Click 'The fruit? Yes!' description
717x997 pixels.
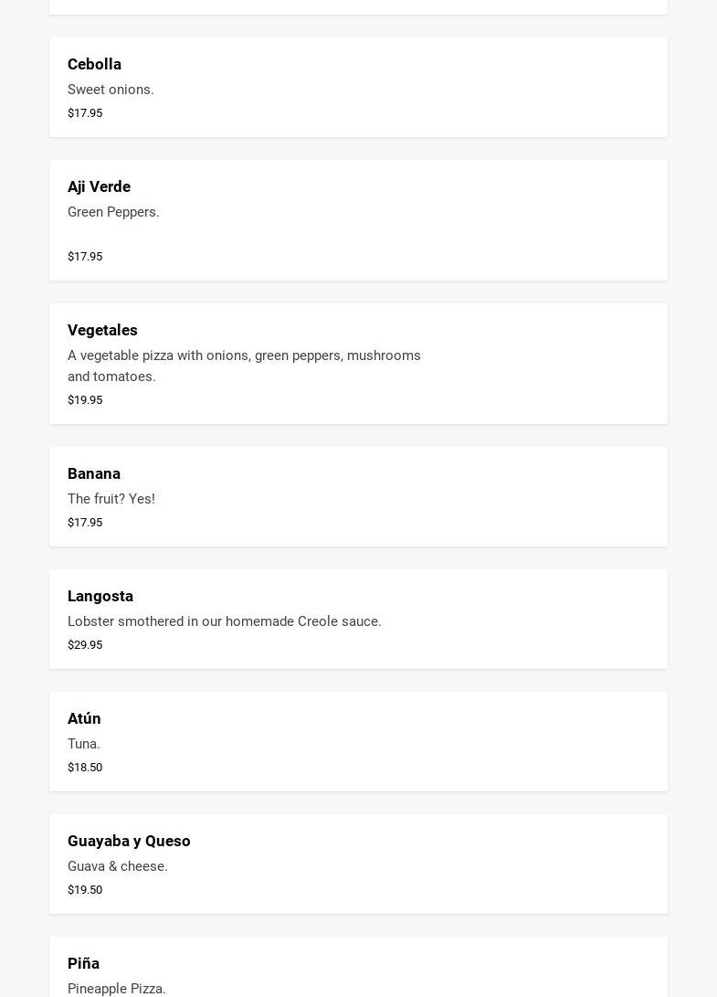[111, 499]
